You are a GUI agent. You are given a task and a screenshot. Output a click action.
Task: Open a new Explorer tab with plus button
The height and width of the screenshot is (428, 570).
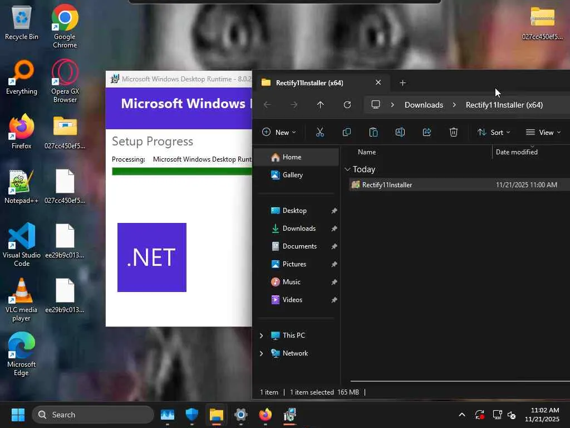pos(402,83)
